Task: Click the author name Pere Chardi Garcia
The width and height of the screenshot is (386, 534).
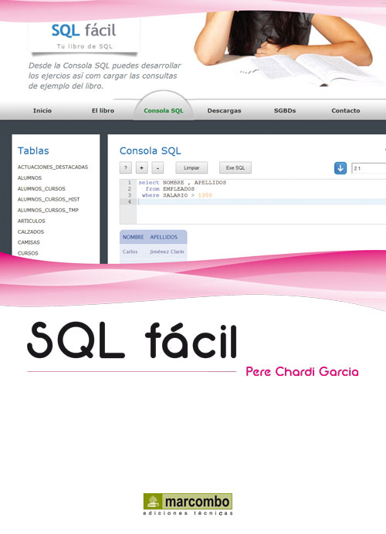Action: 302,371
